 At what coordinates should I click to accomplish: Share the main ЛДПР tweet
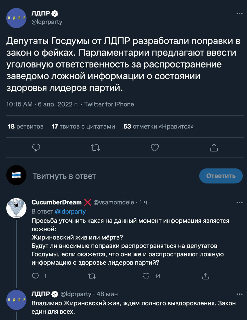click(214, 148)
